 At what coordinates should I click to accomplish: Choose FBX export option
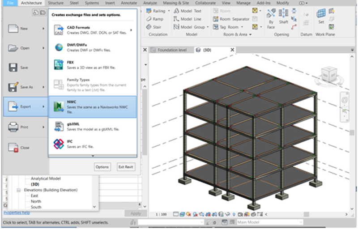coord(93,65)
